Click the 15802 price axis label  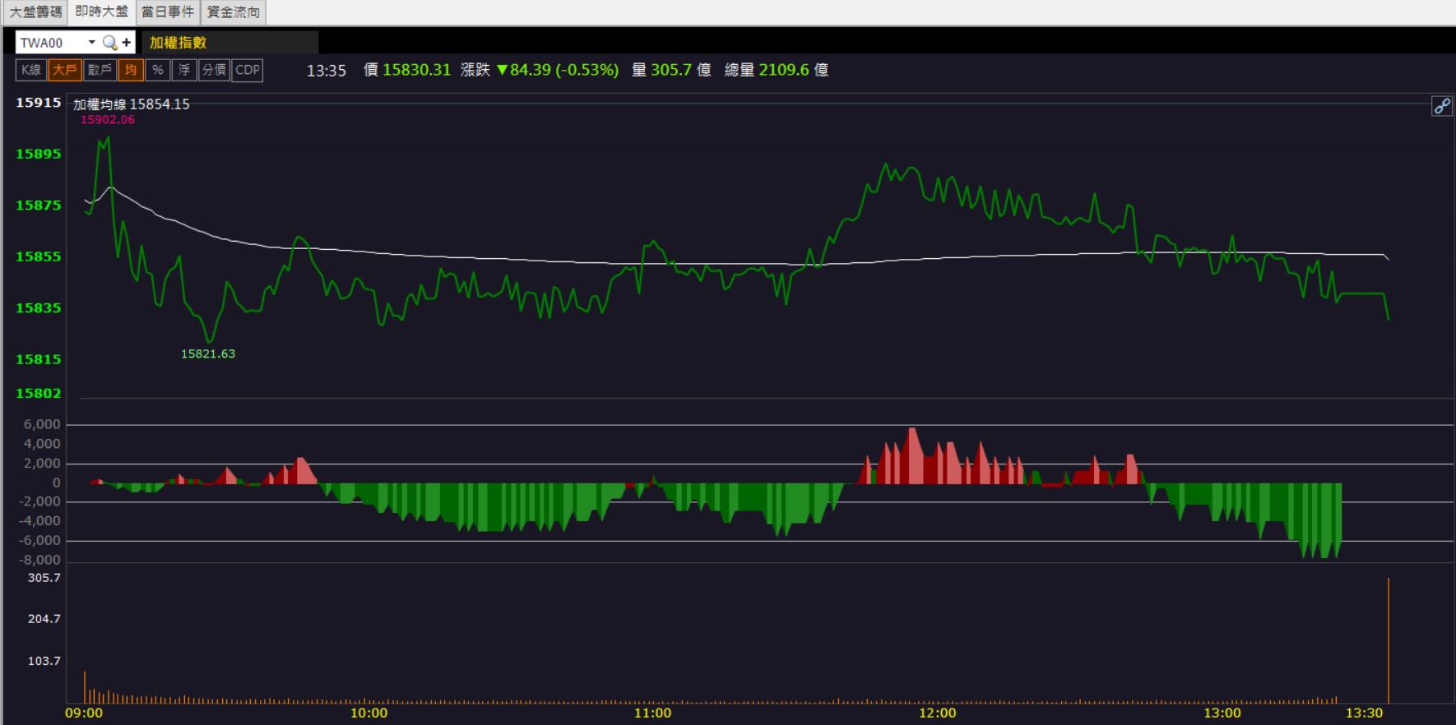point(39,393)
